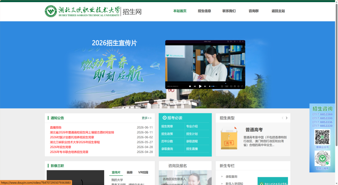Click the 报考必读 target icon
The width and height of the screenshot is (338, 185).
coord(165,118)
